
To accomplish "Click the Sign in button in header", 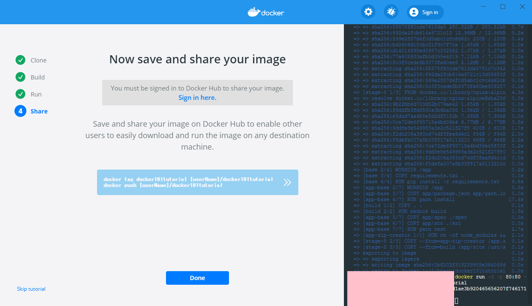I will 425,12.
